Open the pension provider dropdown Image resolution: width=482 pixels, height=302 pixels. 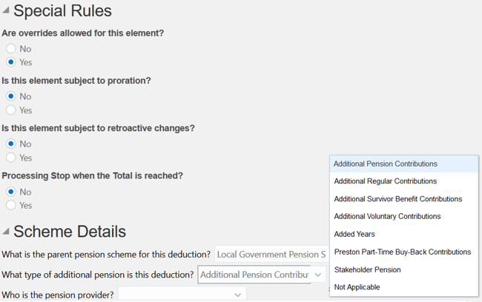tap(237, 295)
